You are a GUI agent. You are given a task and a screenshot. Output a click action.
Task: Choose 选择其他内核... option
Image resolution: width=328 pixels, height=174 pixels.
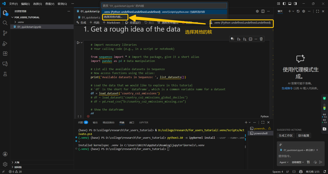[113, 17]
